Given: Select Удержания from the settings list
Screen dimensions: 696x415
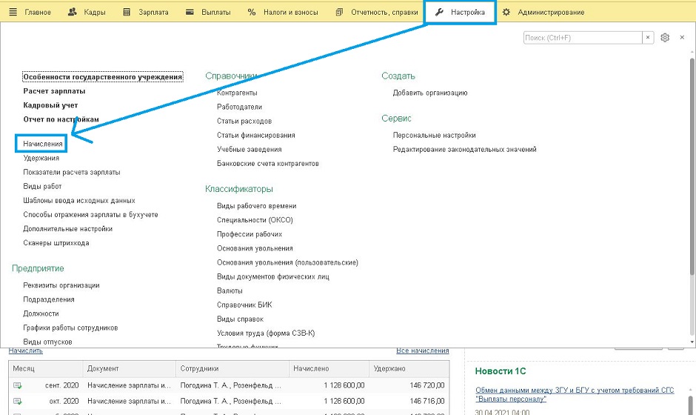Looking at the screenshot, I should click(x=41, y=158).
